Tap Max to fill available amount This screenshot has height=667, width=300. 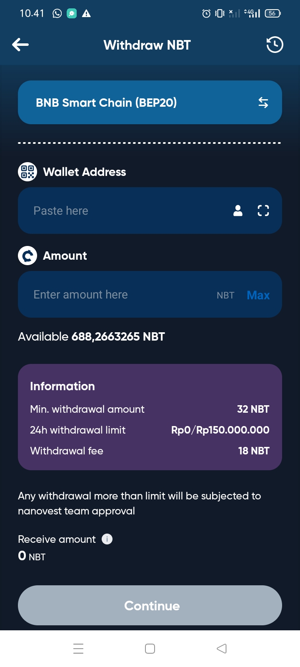click(x=258, y=295)
